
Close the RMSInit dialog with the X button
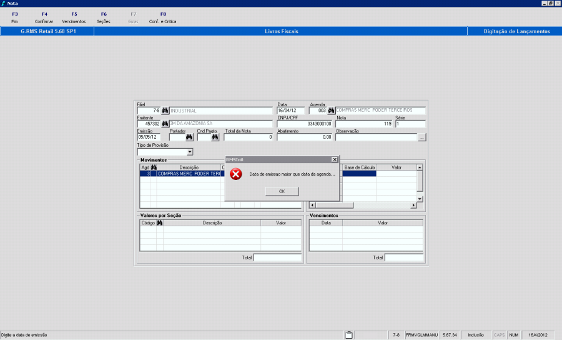coord(335,159)
